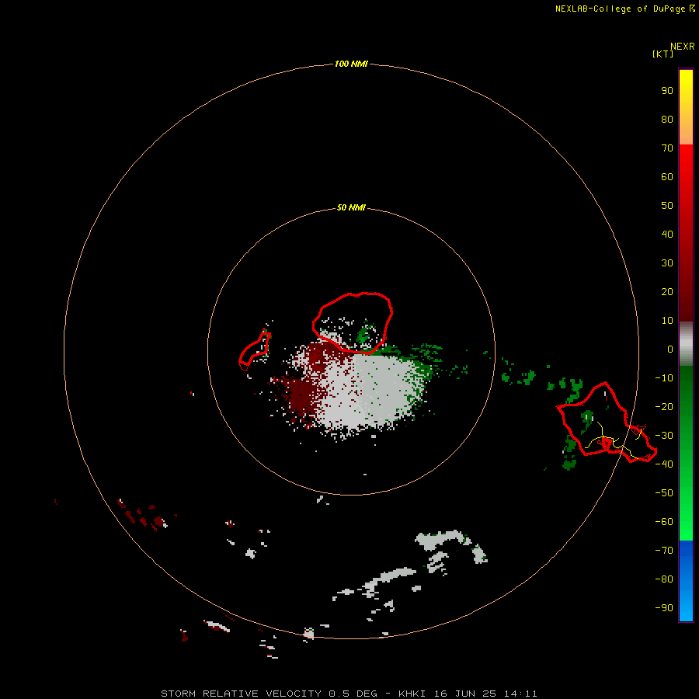Screen dimensions: 699x699
Task: Click the 50 knot scale label
Action: click(667, 206)
